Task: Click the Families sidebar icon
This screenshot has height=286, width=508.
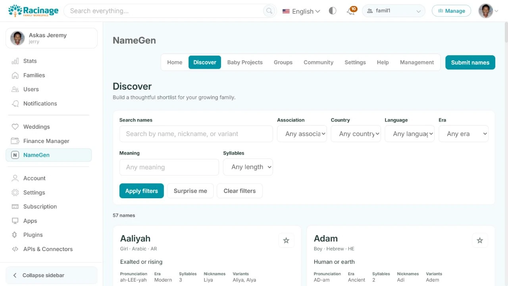Action: click(x=15, y=75)
